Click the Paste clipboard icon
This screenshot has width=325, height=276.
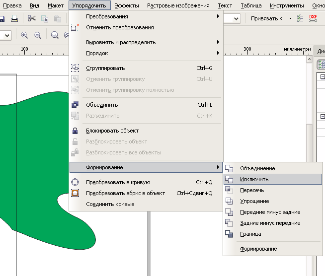point(58,19)
